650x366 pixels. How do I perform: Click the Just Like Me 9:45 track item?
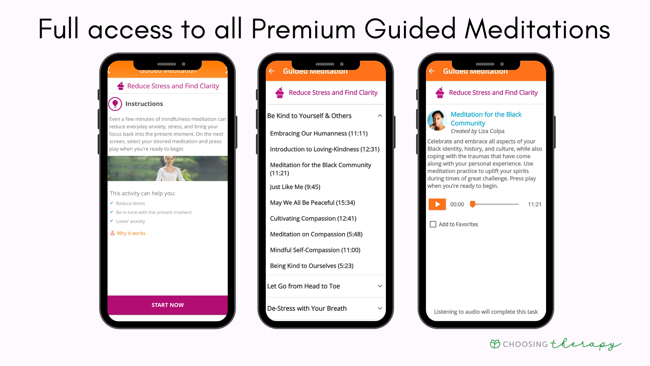(x=295, y=187)
